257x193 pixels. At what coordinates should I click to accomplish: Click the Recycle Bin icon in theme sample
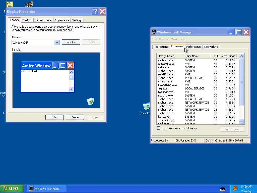[x=90, y=101]
